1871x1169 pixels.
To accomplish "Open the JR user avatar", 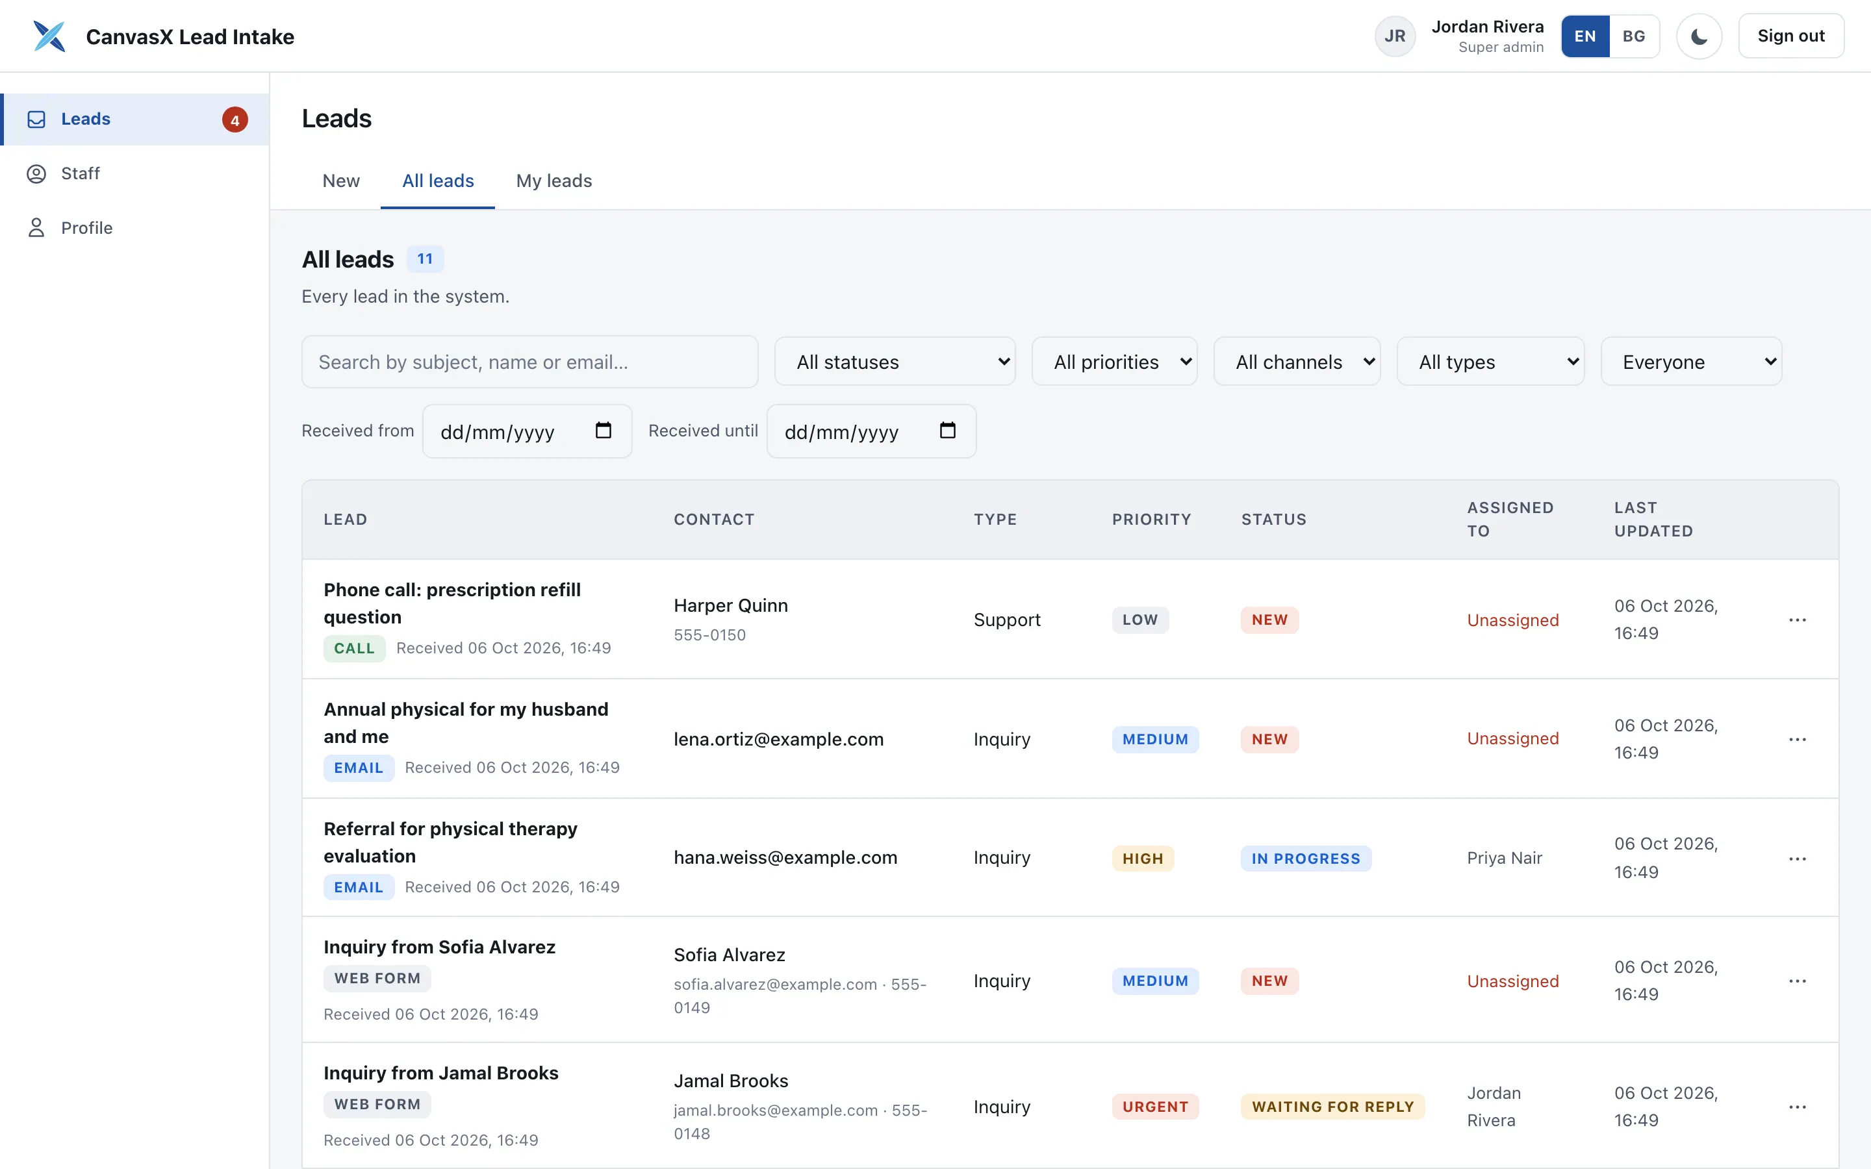I will coord(1394,36).
